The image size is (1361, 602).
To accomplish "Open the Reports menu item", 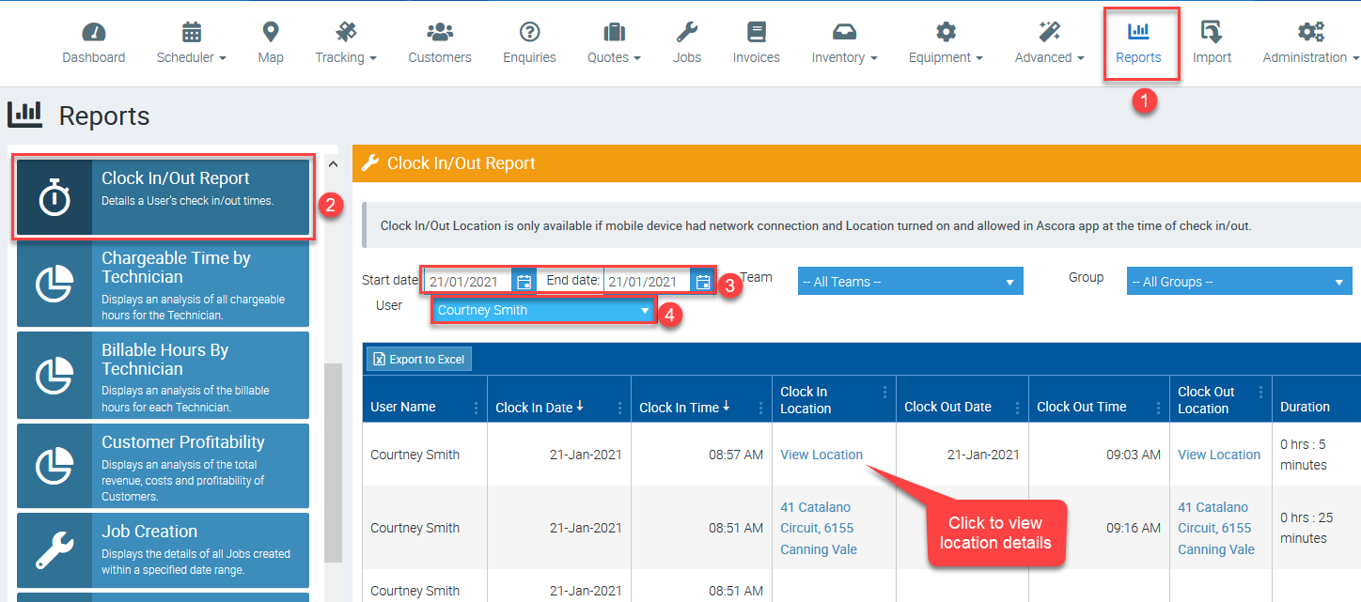I will click(x=1138, y=43).
